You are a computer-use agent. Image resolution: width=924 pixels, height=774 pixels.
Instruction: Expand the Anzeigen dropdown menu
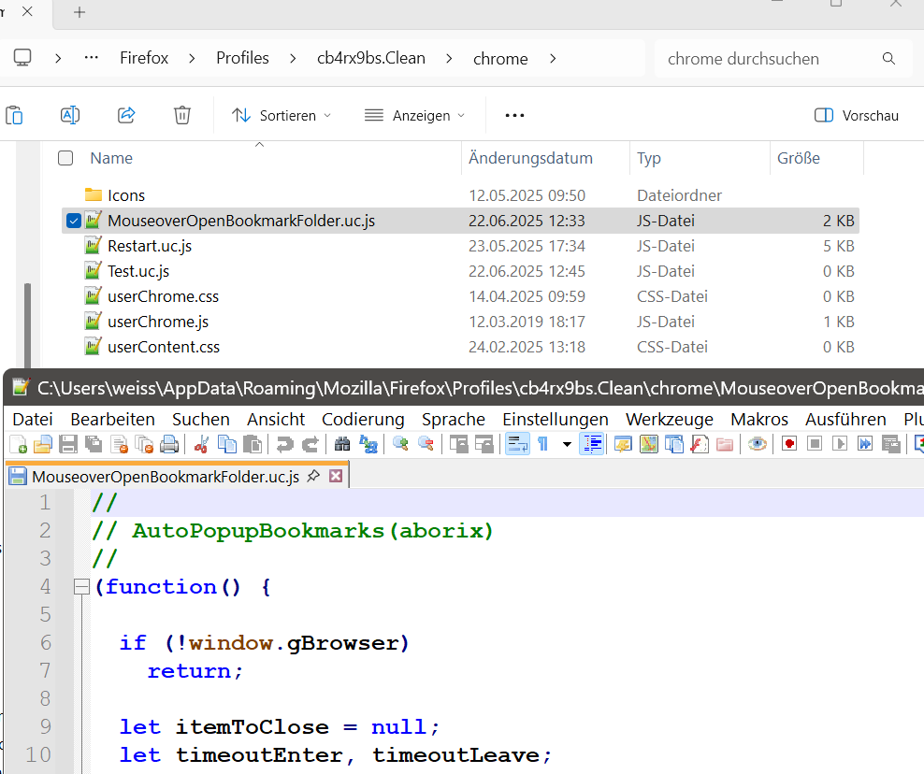tap(414, 115)
